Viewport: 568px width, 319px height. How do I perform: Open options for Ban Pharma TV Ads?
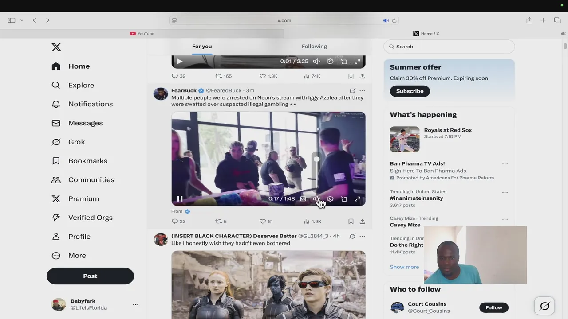click(x=505, y=163)
